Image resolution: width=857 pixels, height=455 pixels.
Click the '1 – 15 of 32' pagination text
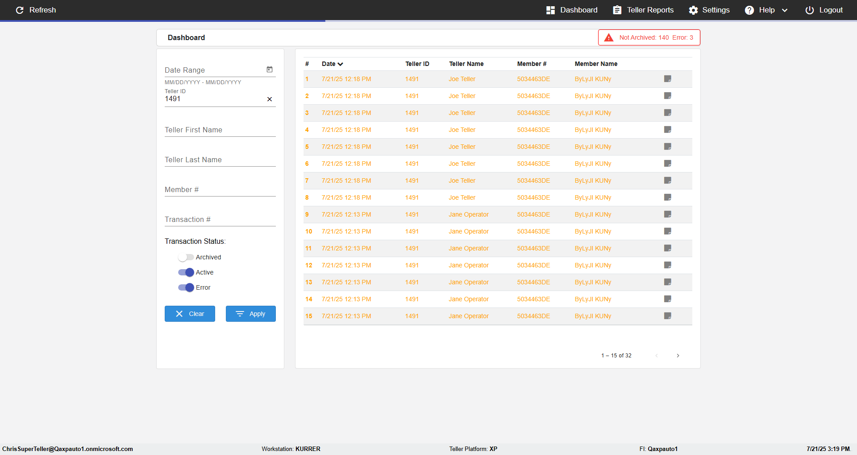[x=616, y=356]
